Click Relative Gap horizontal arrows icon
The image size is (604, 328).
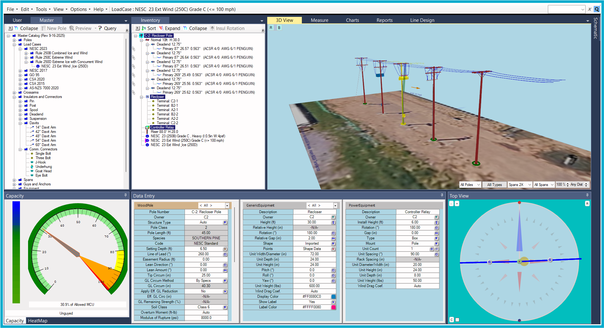tap(333, 238)
